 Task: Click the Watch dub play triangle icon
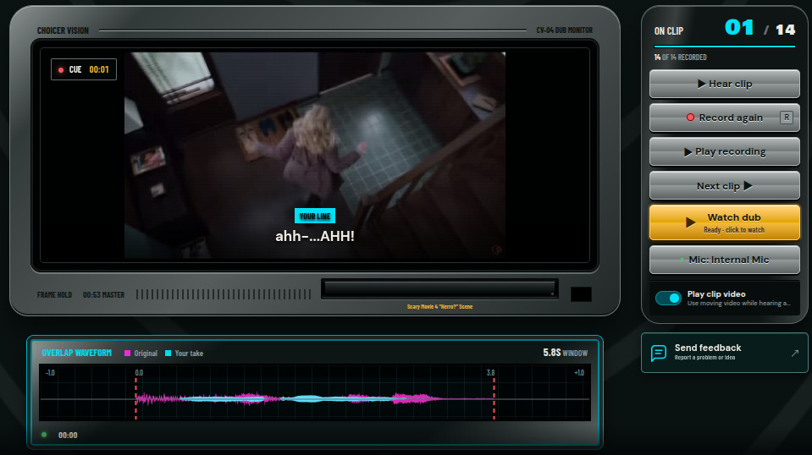click(x=690, y=222)
